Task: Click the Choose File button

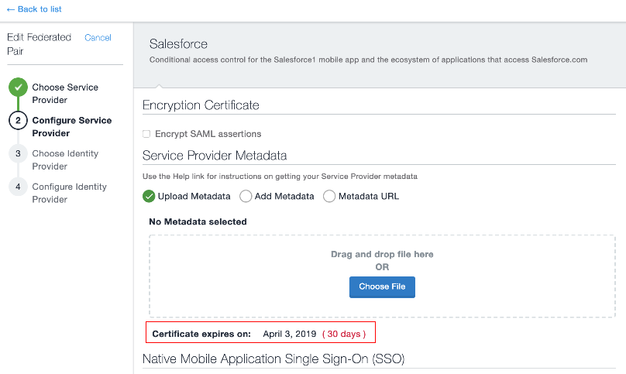Action: pos(382,287)
